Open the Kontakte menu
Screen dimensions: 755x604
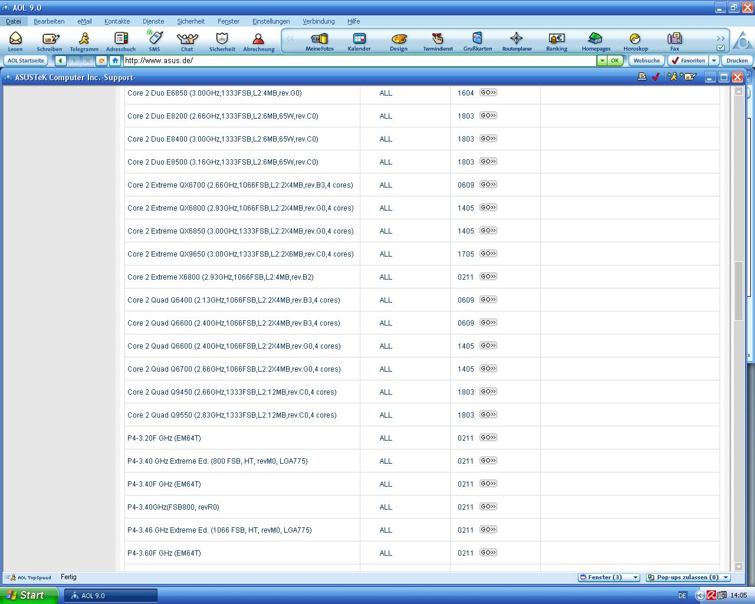[x=117, y=21]
